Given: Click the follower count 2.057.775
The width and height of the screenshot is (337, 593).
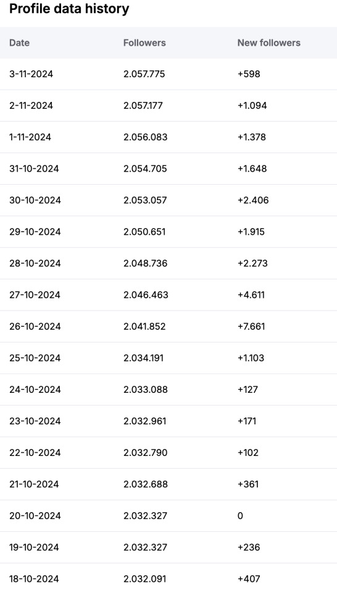Looking at the screenshot, I should [x=144, y=74].
